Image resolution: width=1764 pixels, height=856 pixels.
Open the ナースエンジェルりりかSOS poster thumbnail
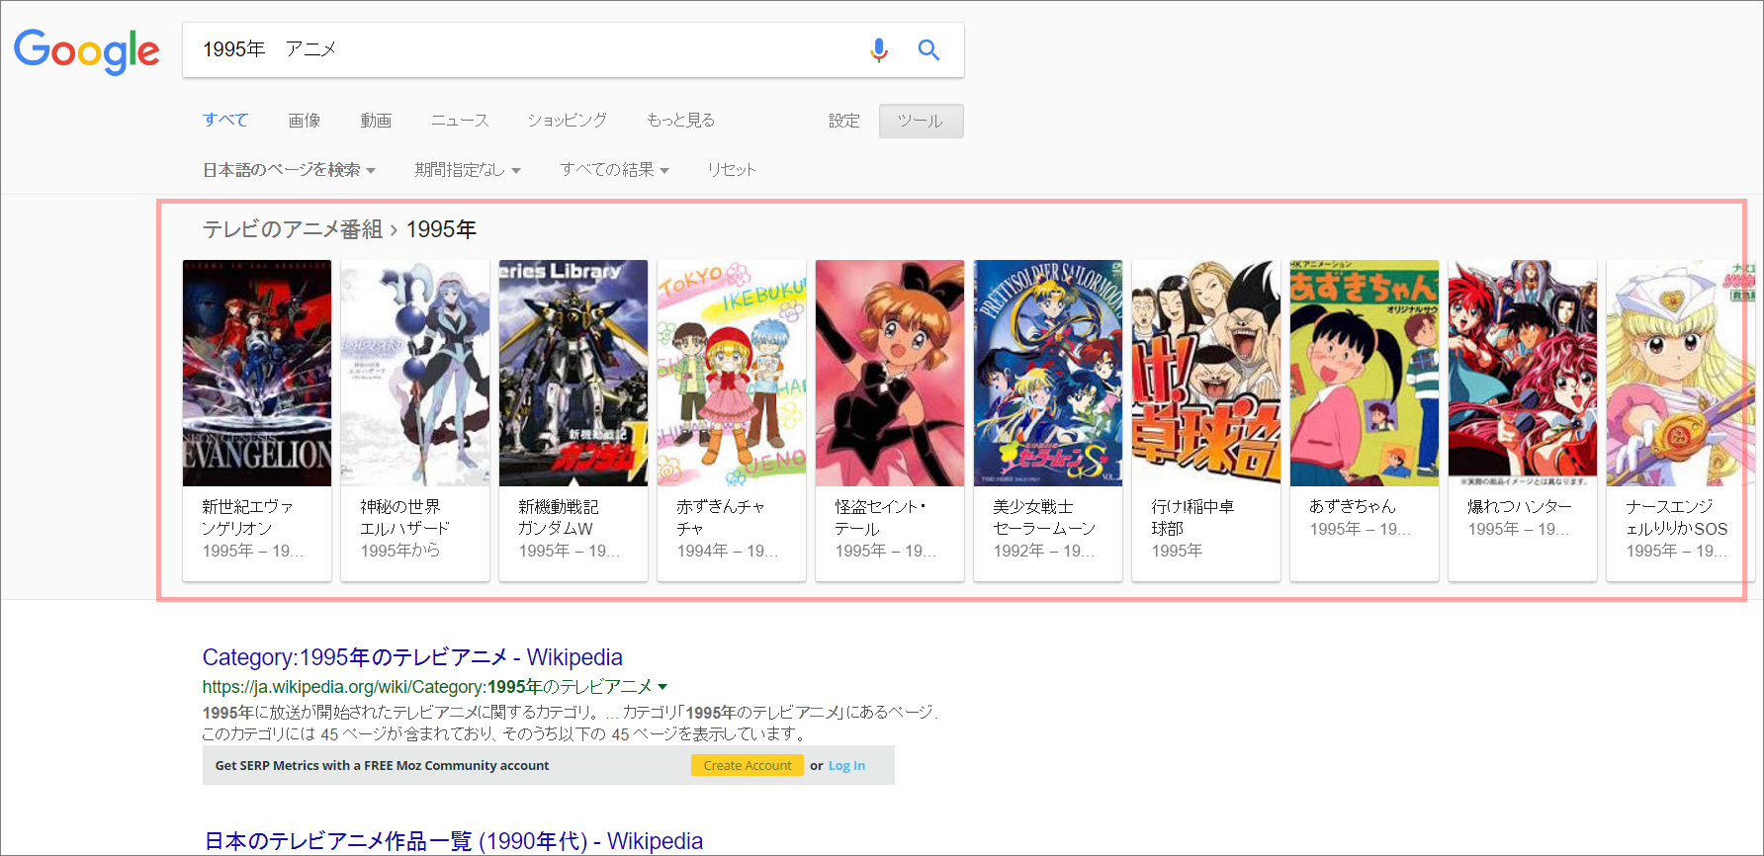click(x=1681, y=373)
